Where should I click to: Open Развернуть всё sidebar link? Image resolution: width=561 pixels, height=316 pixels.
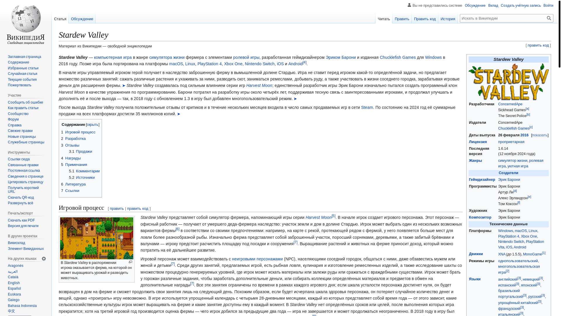[20, 203]
